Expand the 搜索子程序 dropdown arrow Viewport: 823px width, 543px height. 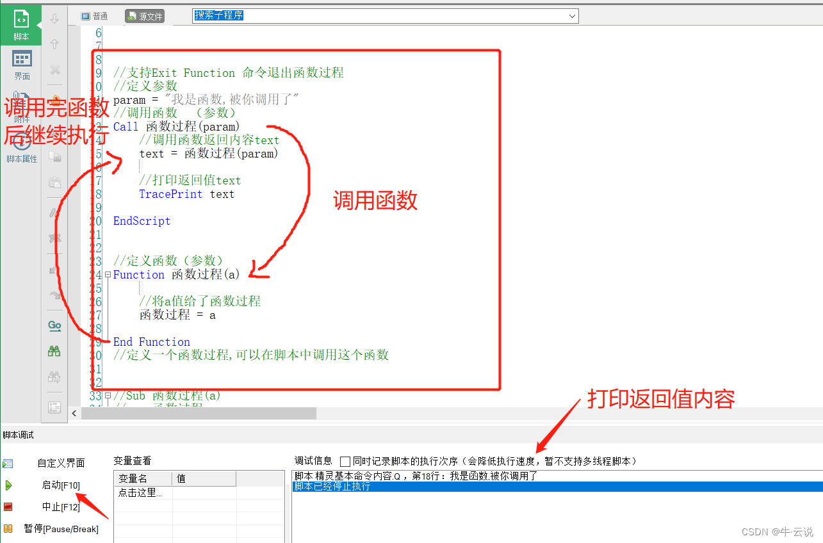pos(571,15)
